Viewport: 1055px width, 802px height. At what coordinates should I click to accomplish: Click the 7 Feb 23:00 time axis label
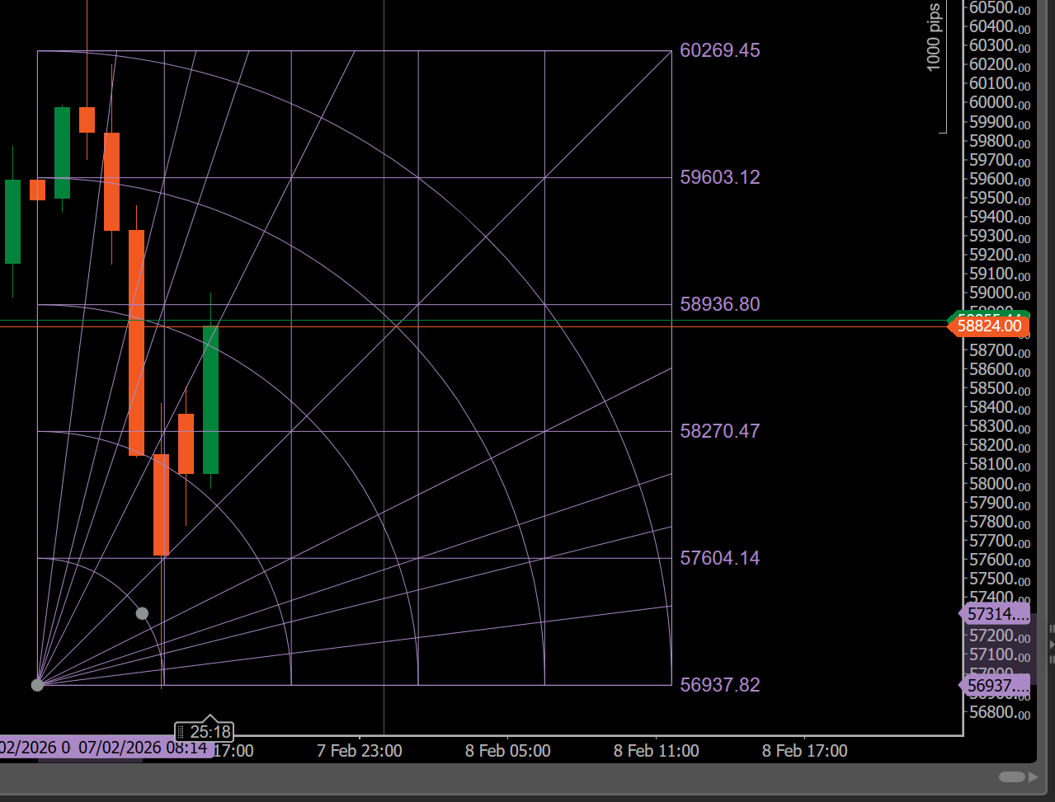tap(360, 751)
